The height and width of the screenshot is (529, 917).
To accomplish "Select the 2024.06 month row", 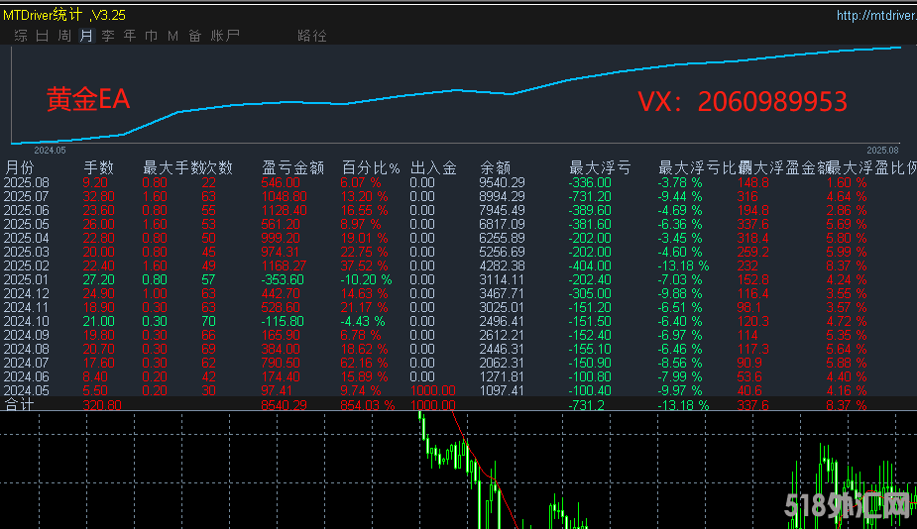I will [458, 377].
